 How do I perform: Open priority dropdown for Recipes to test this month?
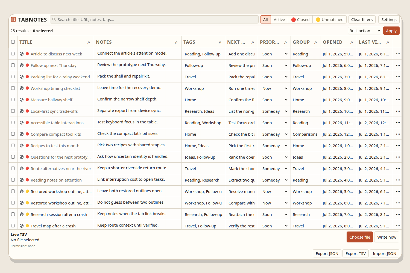click(274, 146)
